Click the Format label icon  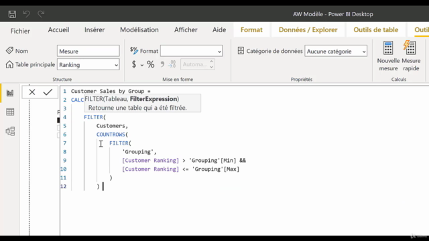134,50
